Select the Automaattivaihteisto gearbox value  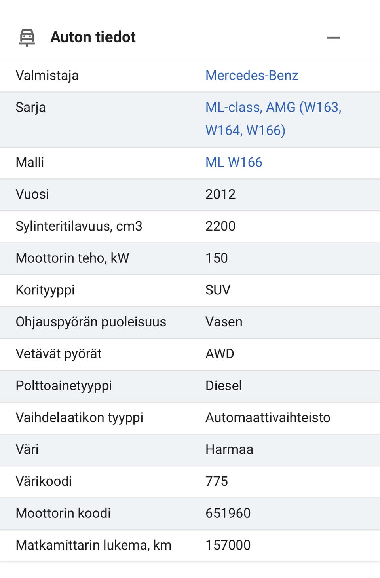tap(268, 417)
